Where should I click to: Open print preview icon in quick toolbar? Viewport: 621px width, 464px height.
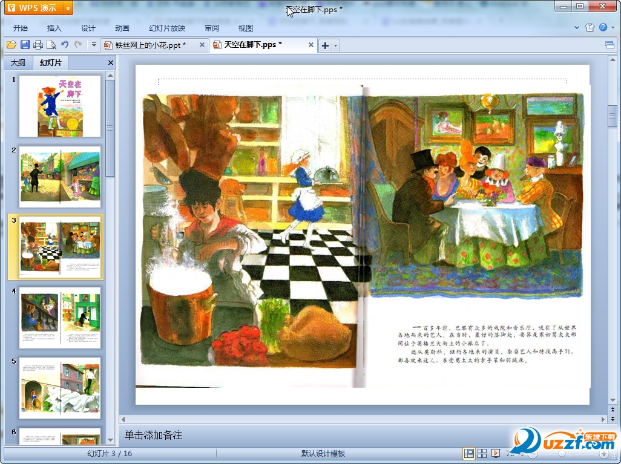[51, 45]
